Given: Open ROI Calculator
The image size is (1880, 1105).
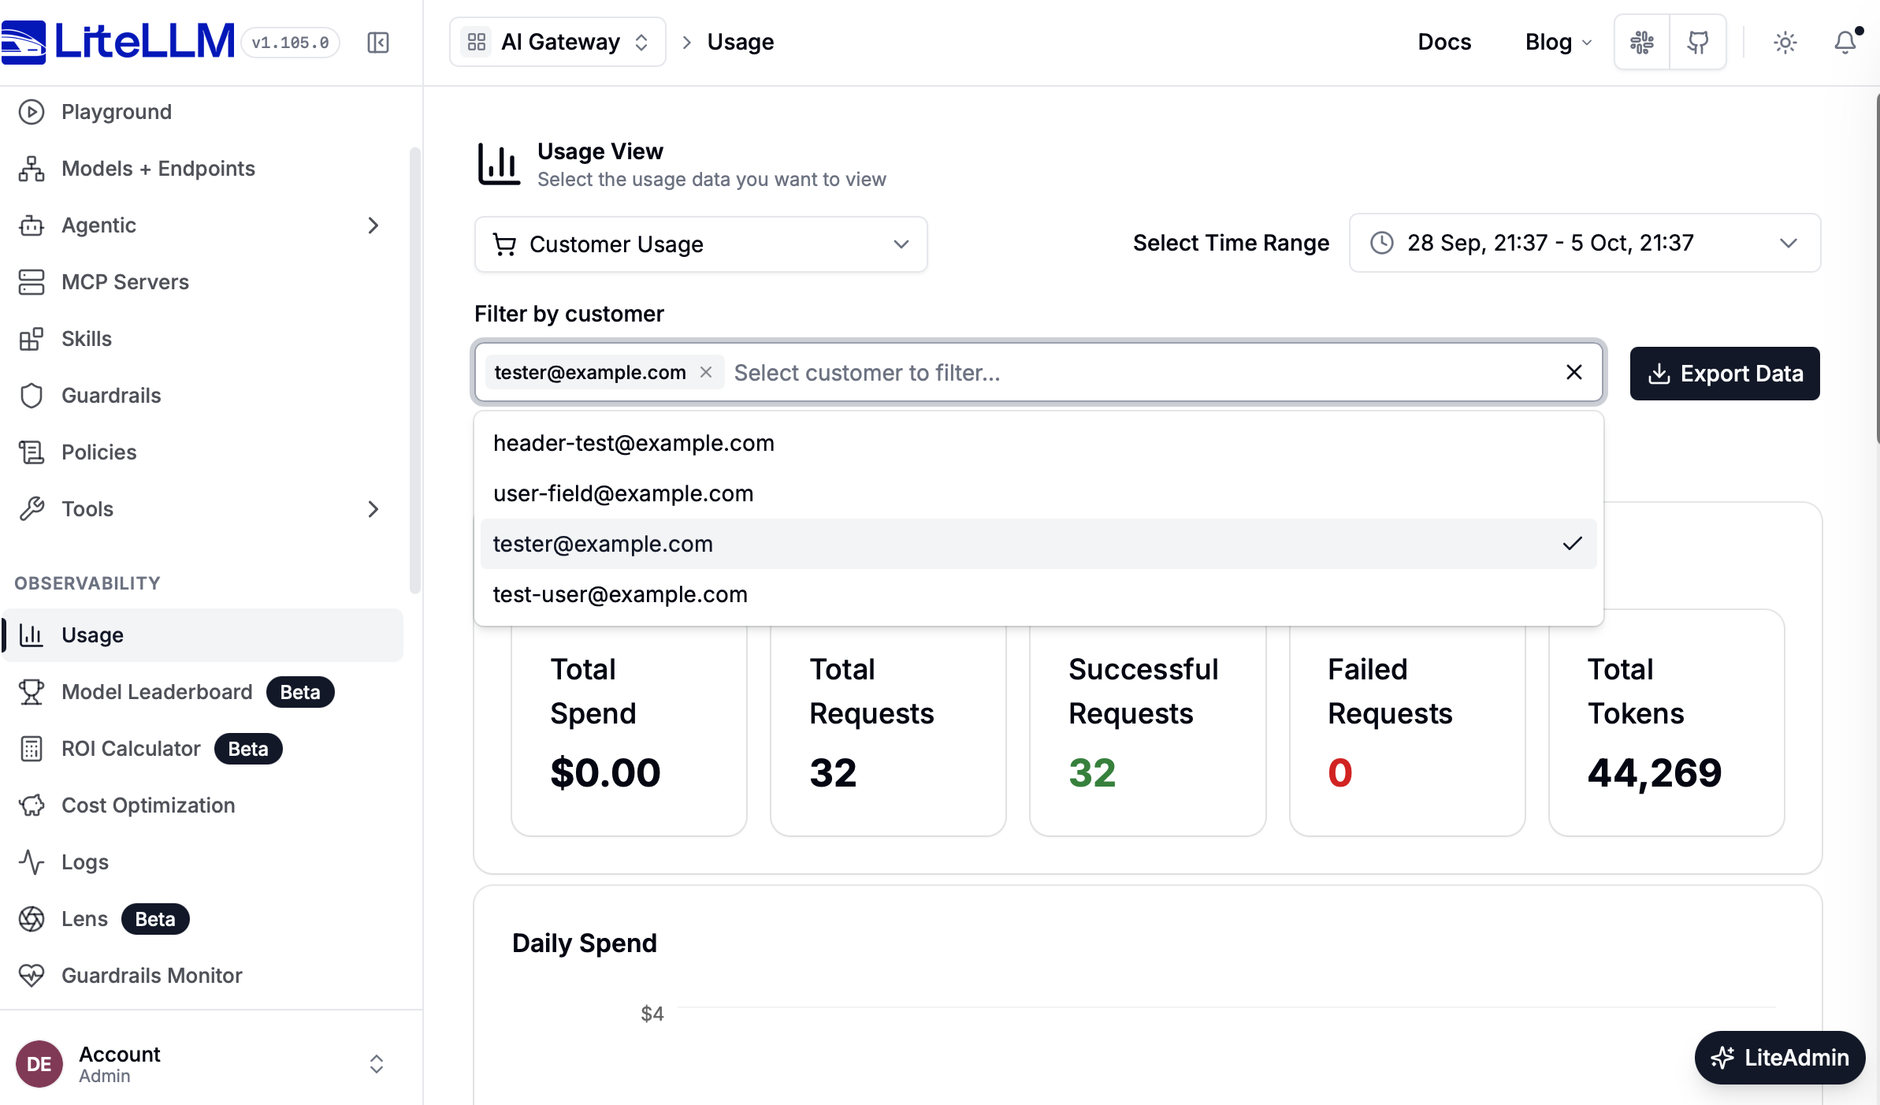Looking at the screenshot, I should pos(203,749).
